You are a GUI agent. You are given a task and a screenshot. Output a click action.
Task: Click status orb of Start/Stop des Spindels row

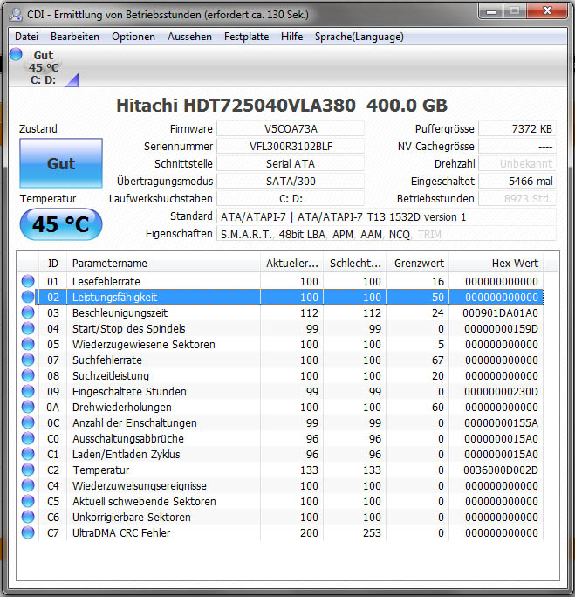(28, 328)
